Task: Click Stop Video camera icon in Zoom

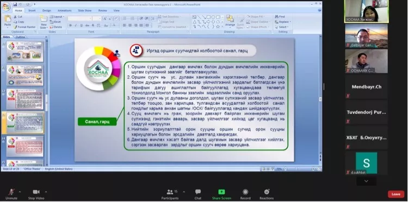Action: point(36,192)
